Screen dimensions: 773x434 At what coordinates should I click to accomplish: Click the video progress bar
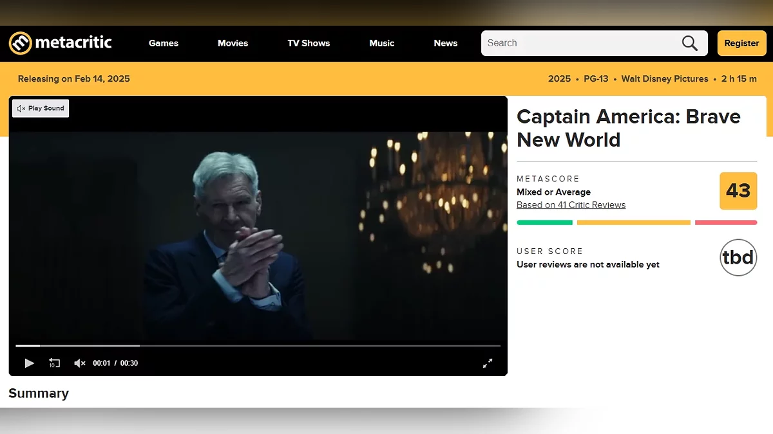coord(258,346)
